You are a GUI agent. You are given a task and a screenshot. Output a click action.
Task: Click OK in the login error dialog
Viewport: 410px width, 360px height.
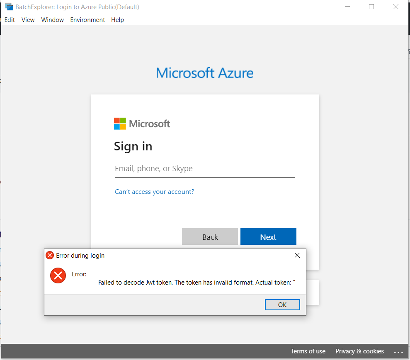click(282, 304)
